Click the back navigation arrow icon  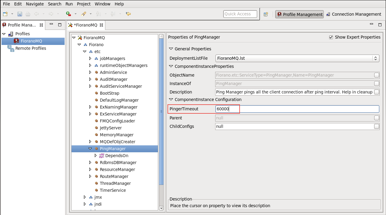click(37, 14)
